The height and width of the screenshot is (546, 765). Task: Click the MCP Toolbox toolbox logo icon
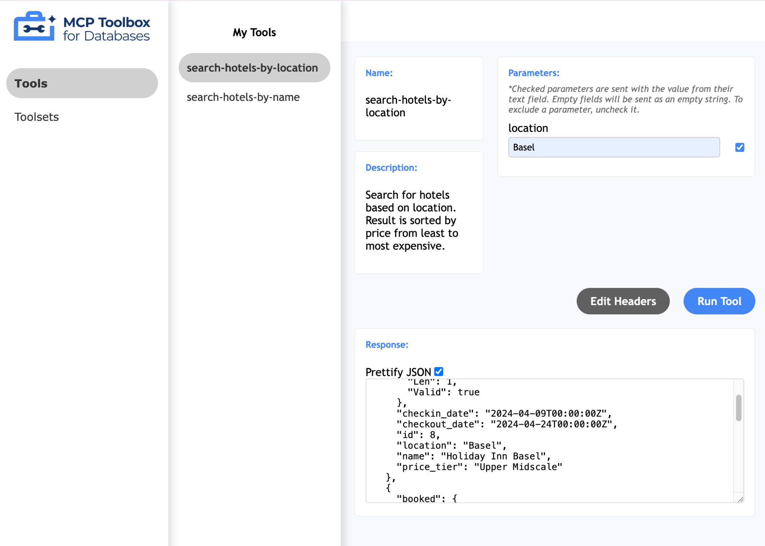34,27
